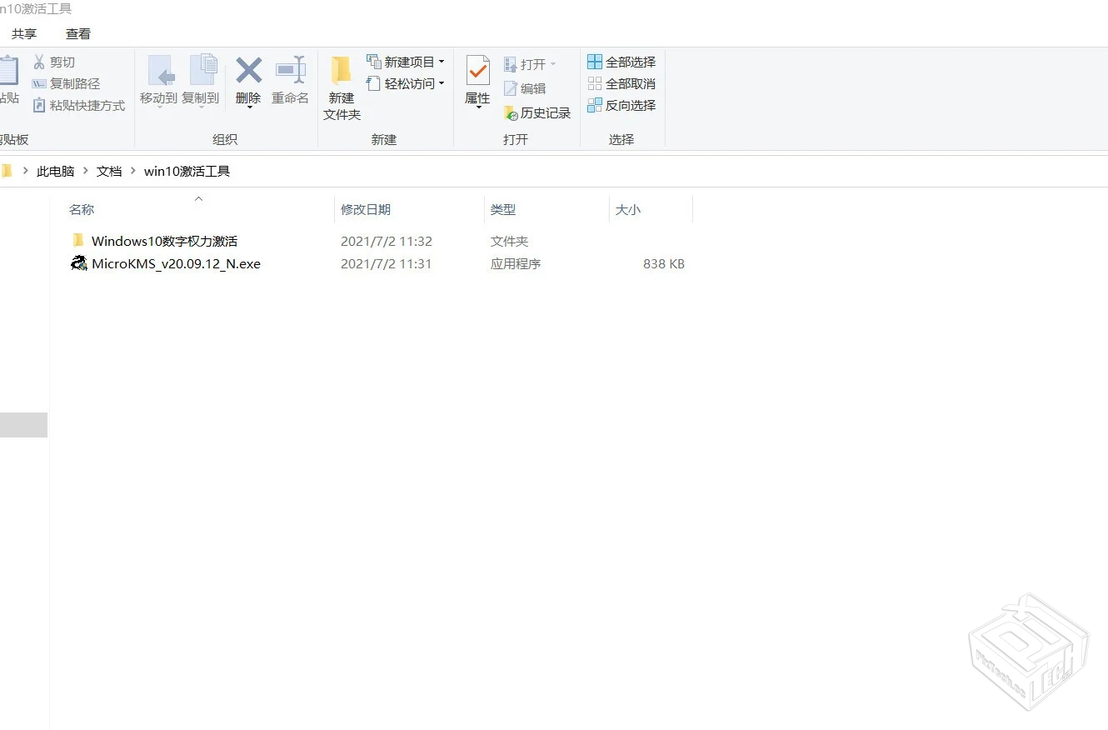Open the New item (新建项目) dropdown arrow
Screen dimensions: 1108x730
(442, 61)
